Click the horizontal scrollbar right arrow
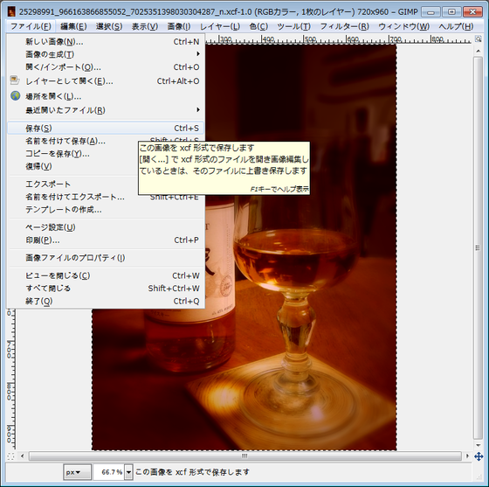Image resolution: width=489 pixels, height=487 pixels. click(x=467, y=456)
